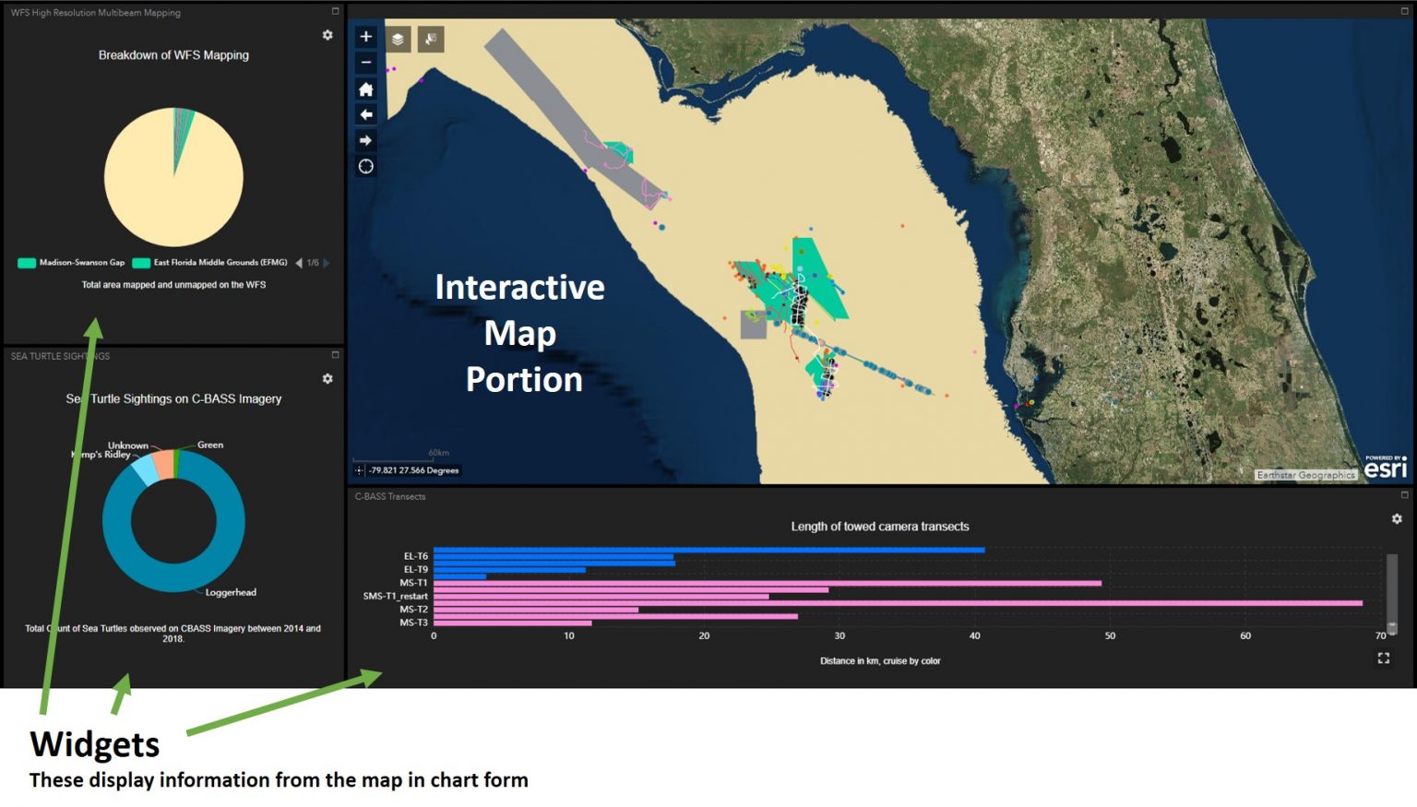
Task: Go to previous pie legend page
Action: (298, 263)
